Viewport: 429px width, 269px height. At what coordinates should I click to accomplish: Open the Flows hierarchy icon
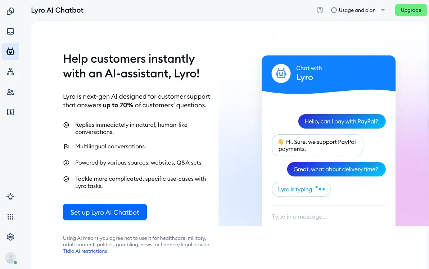pos(10,72)
